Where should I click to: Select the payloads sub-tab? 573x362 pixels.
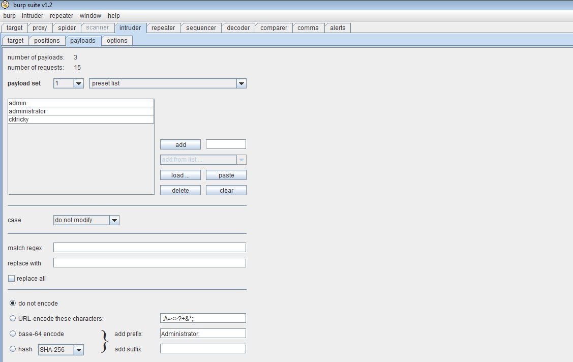pos(83,41)
